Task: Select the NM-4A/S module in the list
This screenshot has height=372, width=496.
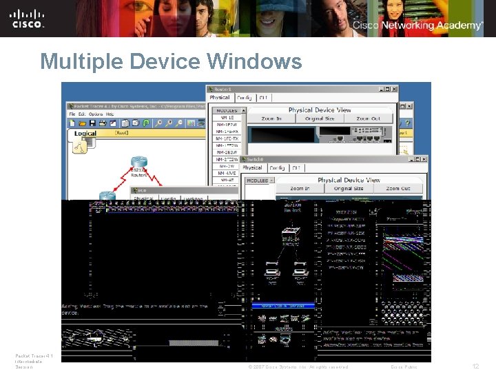Action: 227,174
